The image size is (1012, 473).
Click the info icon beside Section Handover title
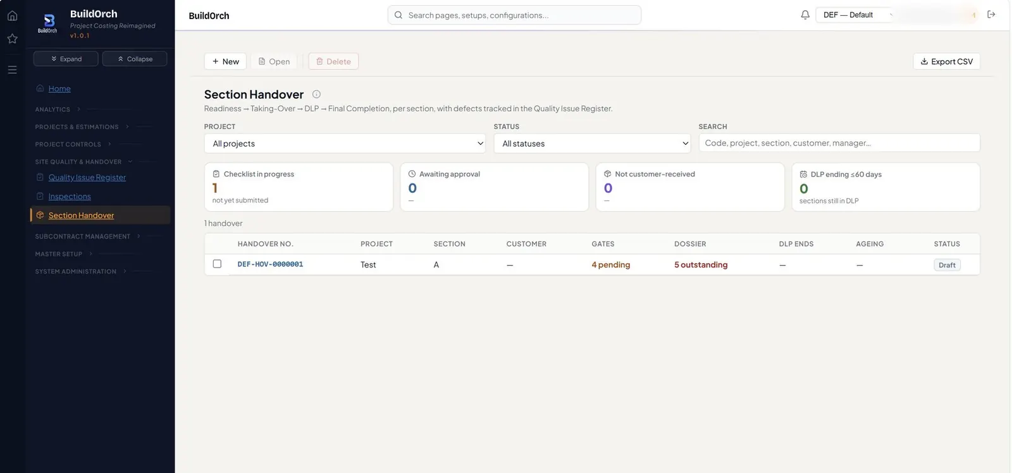pos(316,94)
